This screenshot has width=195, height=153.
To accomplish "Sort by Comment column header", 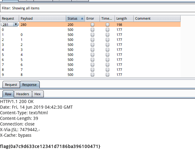I will point(157,18).
